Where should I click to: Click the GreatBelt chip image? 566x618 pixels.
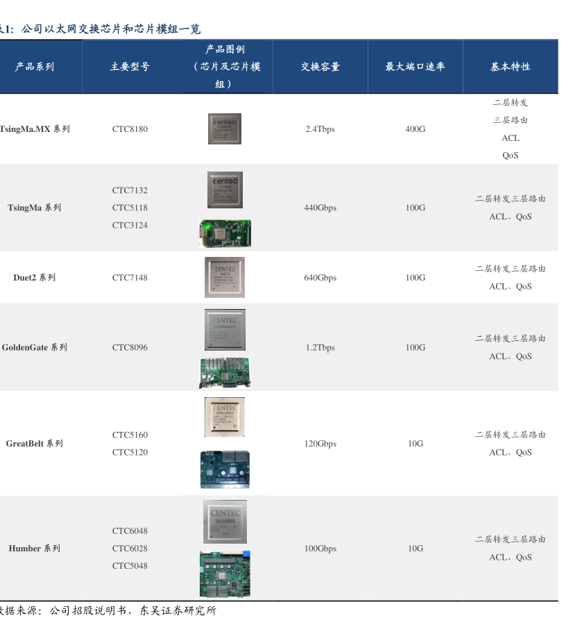click(x=224, y=417)
